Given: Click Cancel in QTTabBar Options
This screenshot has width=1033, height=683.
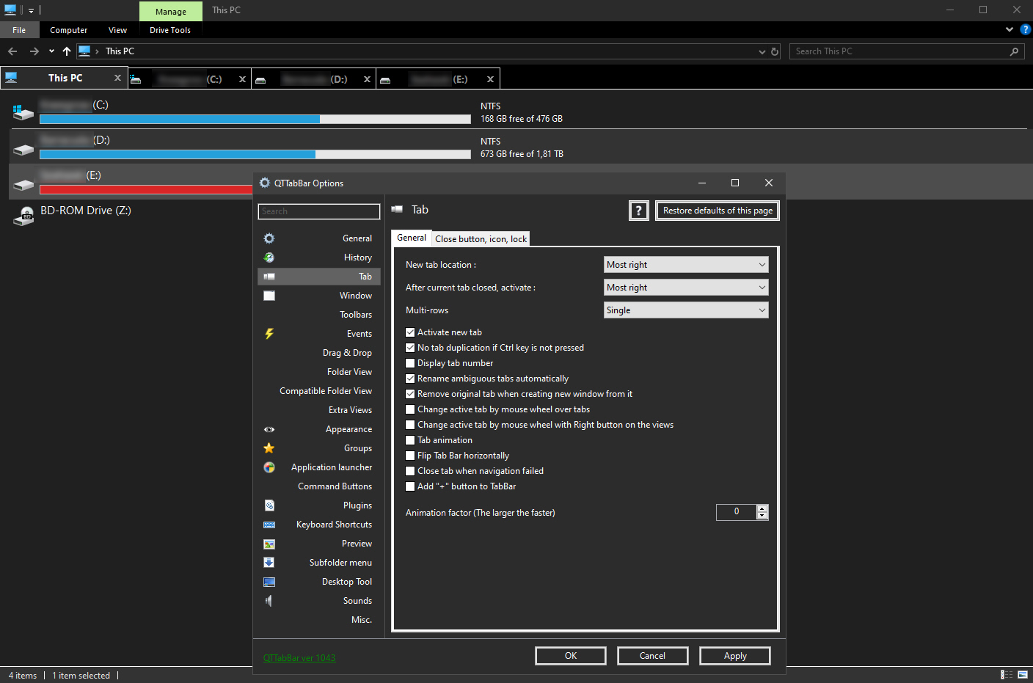Looking at the screenshot, I should pyautogui.click(x=653, y=656).
